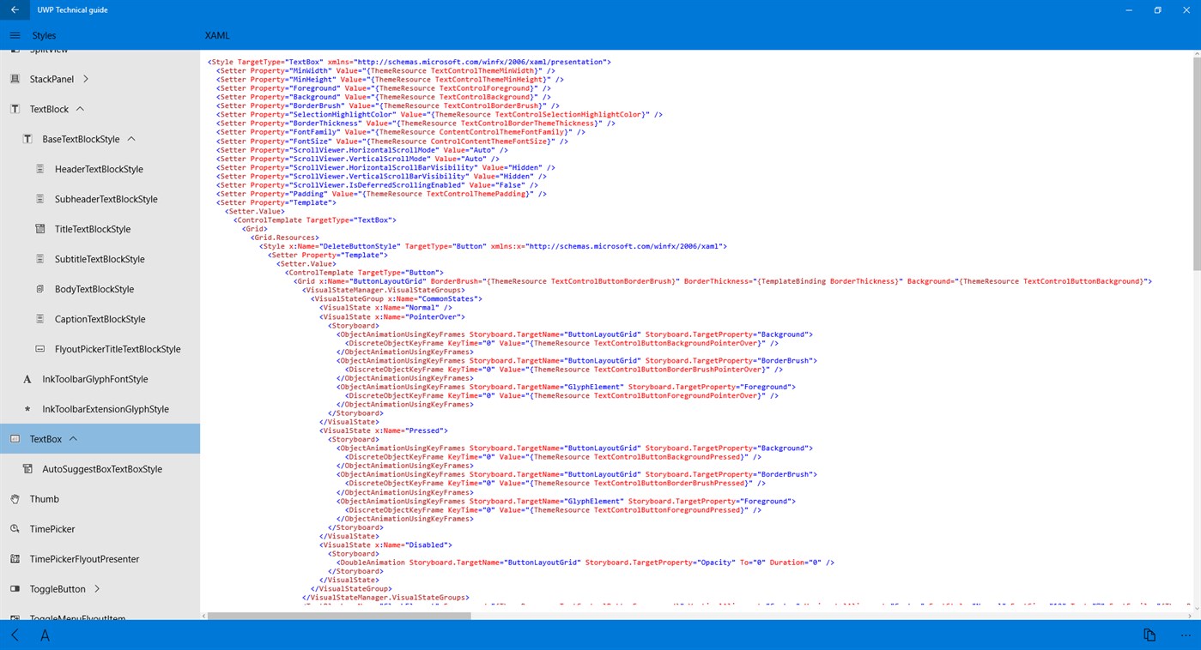
Task: Click the TimePicker clock icon
Action: 15,529
